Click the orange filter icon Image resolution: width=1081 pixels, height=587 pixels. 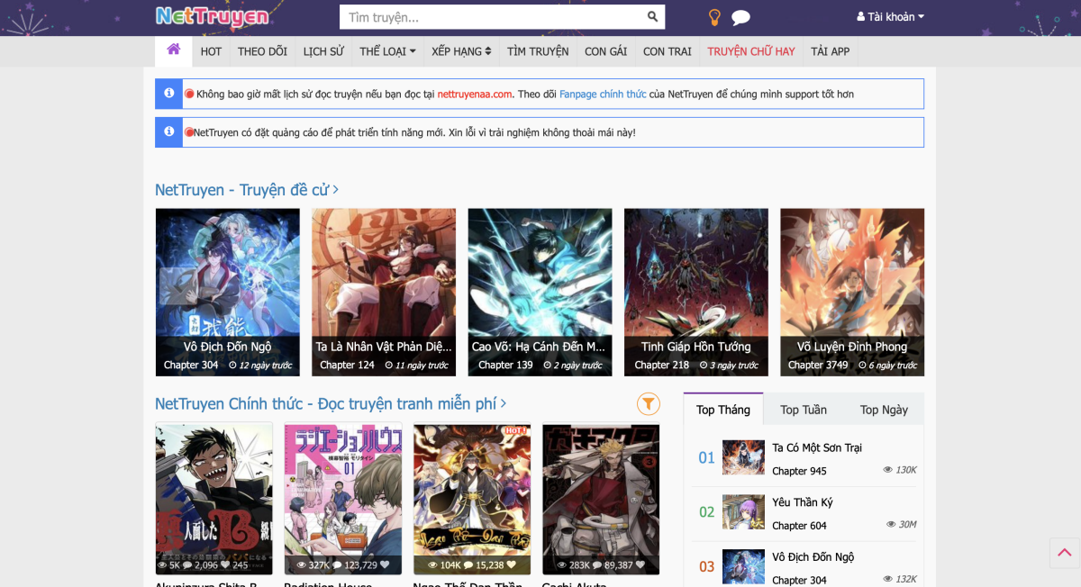649,404
